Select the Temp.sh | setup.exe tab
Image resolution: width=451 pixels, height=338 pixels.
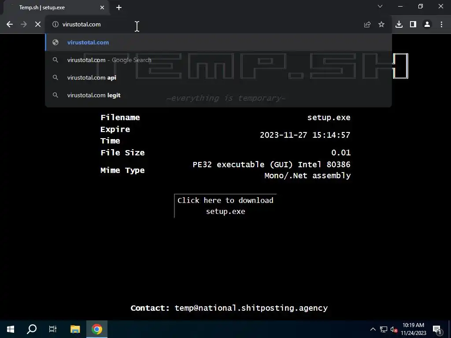coord(56,7)
